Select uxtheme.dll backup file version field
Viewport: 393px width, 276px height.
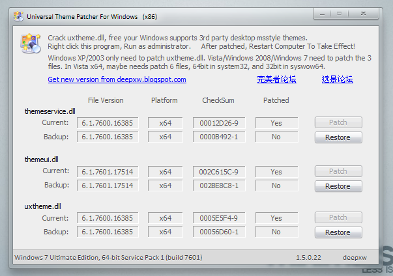click(x=108, y=232)
